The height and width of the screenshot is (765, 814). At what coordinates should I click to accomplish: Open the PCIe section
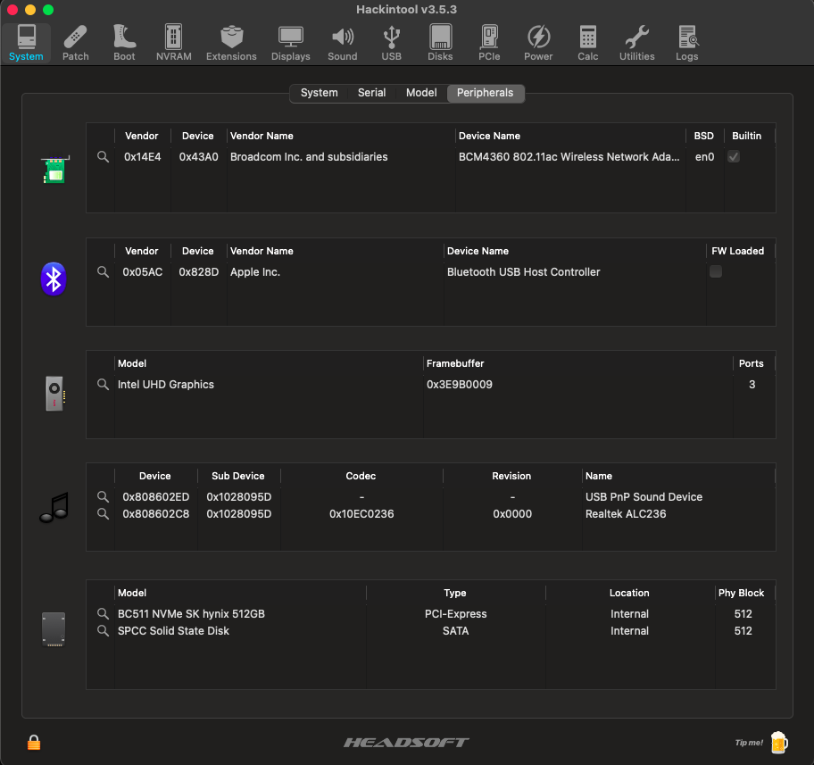pyautogui.click(x=489, y=43)
